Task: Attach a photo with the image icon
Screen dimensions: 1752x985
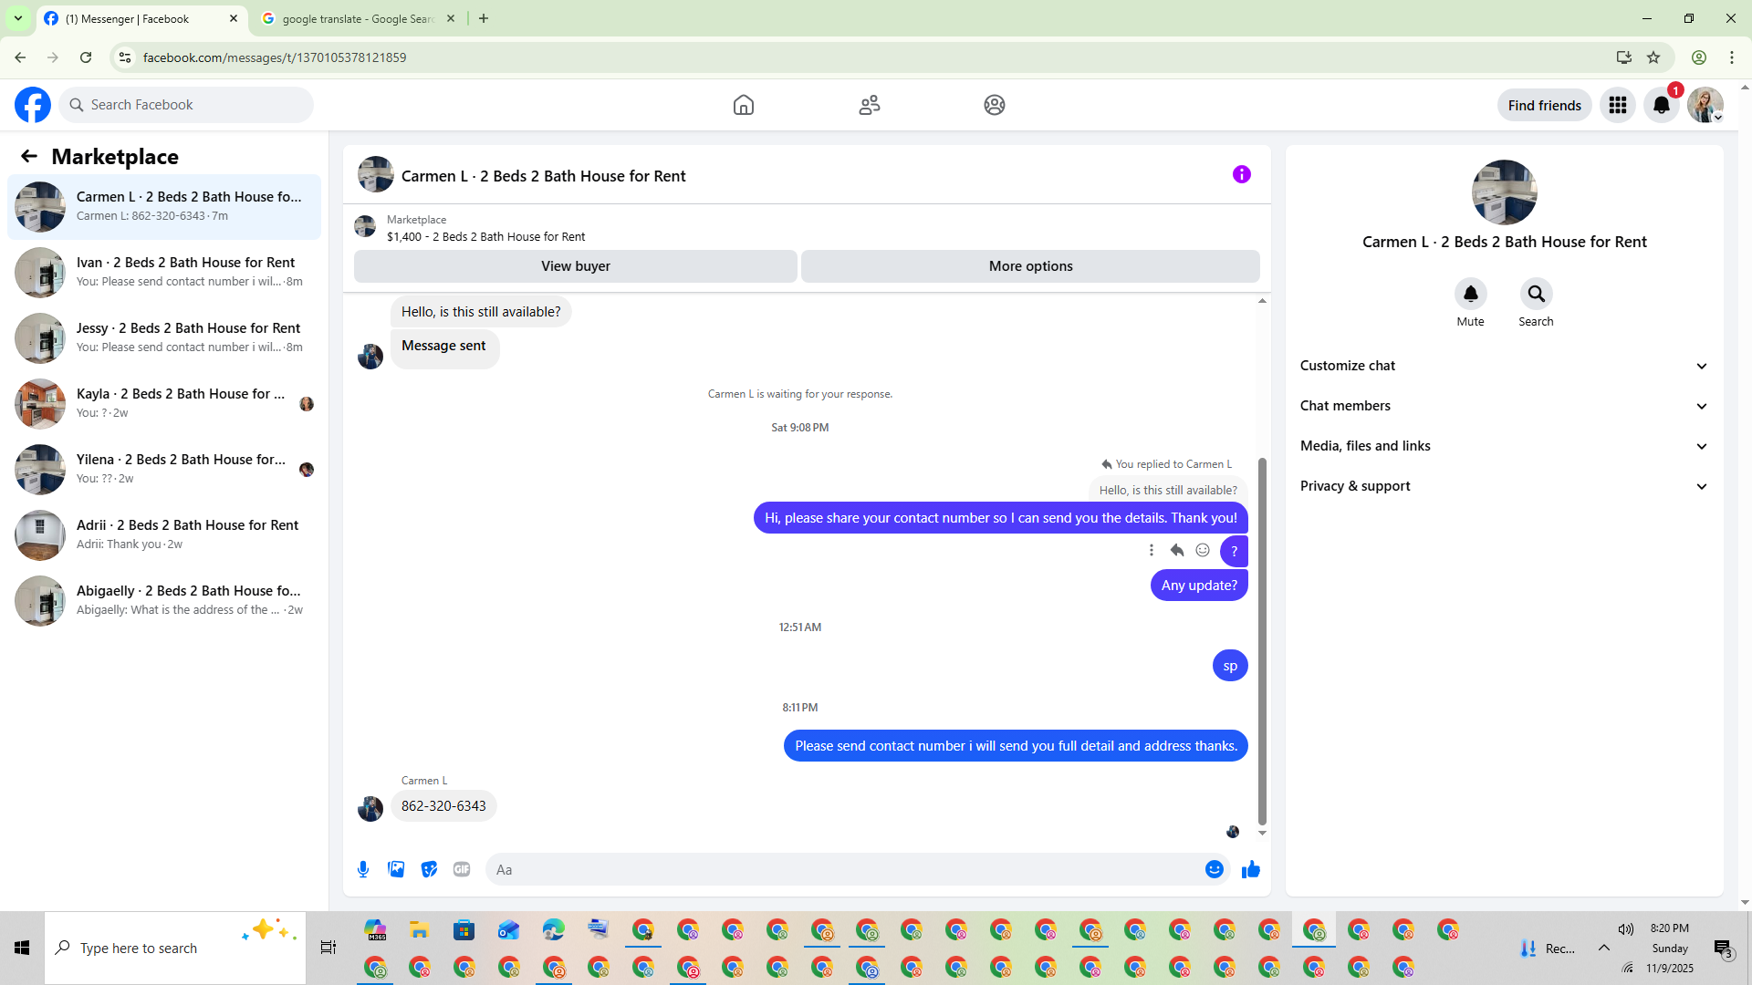Action: [x=396, y=869]
